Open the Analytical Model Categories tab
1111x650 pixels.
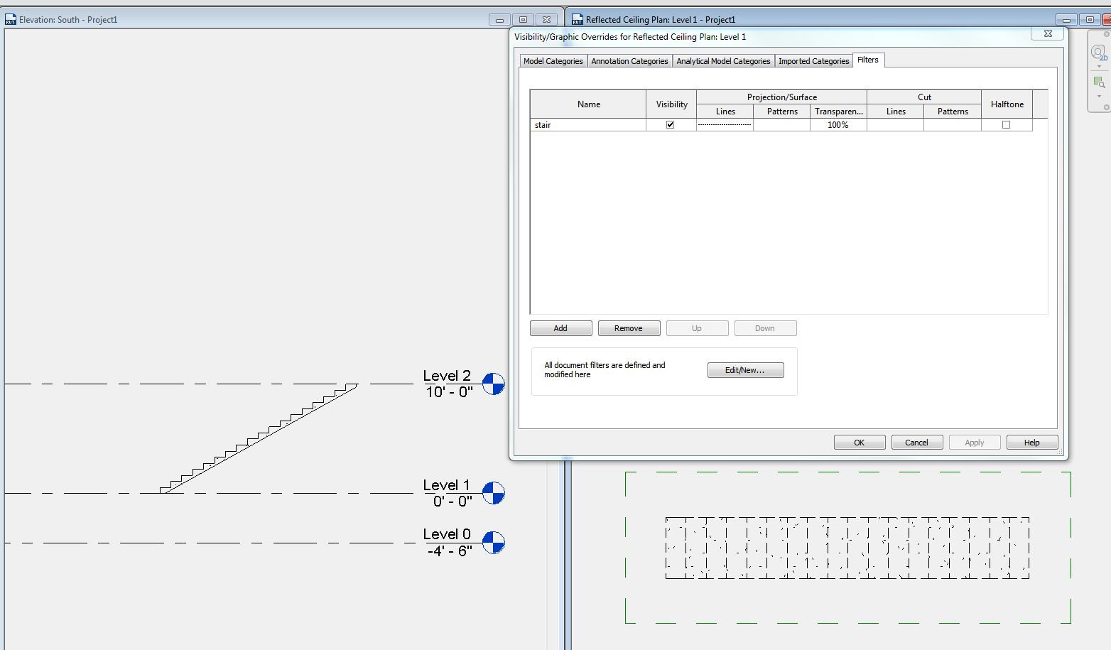(x=723, y=61)
